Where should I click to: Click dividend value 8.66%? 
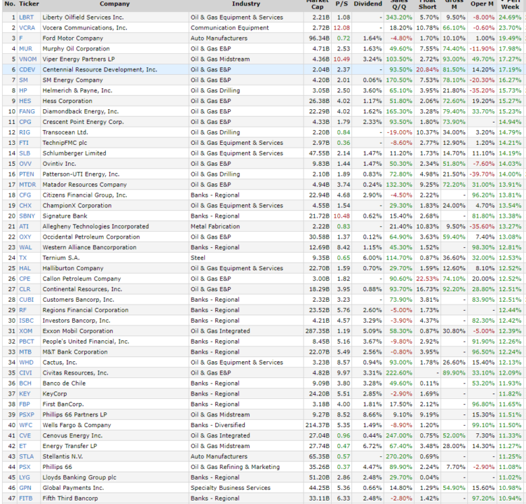coord(372,414)
